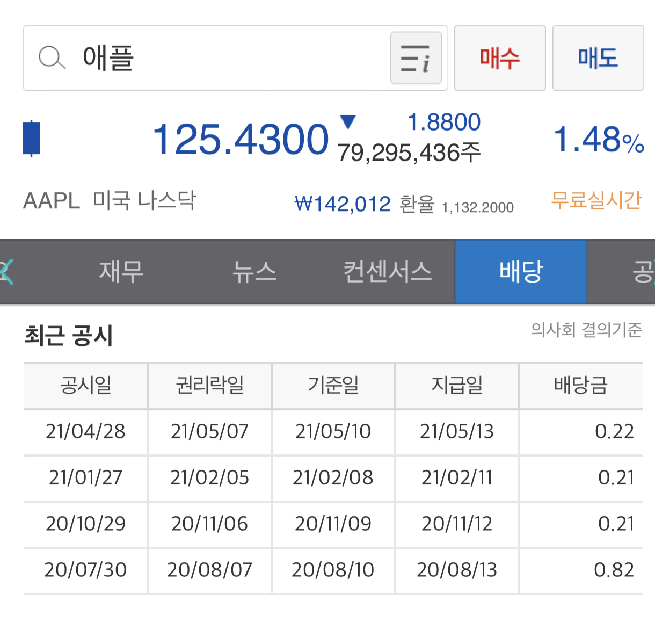Select record date 20/08/10
The image size is (655, 637).
pos(333,570)
